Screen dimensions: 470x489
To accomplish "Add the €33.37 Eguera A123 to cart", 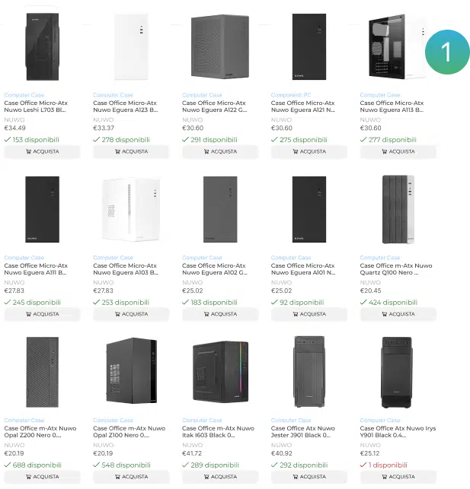I will point(131,151).
